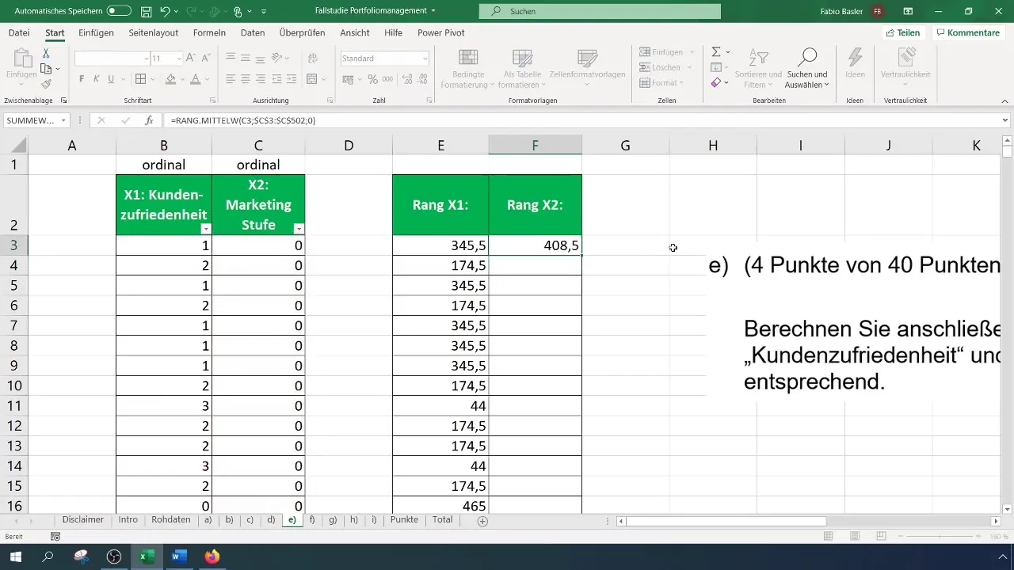This screenshot has width=1014, height=570.
Task: Click the Windows Start button
Action: tap(15, 557)
